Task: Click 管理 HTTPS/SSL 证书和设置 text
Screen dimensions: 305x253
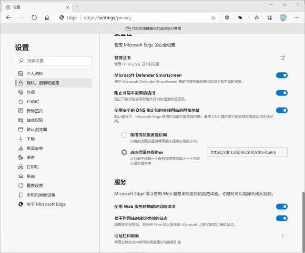Action: click(x=137, y=64)
